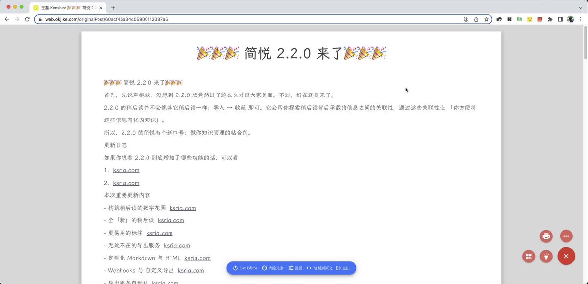Toggle the browser side panel icon
Screen dimensions: 588x284
(560, 19)
